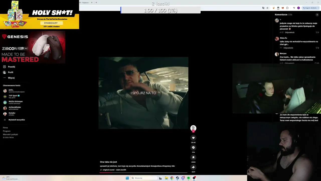Open the Firma footer link

tap(5, 128)
